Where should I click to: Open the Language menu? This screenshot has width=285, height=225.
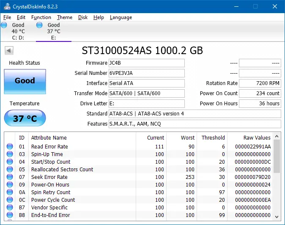121,17
